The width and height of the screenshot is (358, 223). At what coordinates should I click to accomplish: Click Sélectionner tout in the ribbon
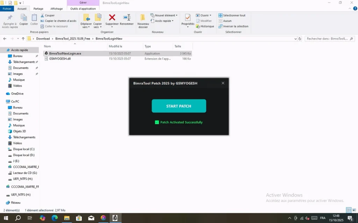(x=232, y=15)
